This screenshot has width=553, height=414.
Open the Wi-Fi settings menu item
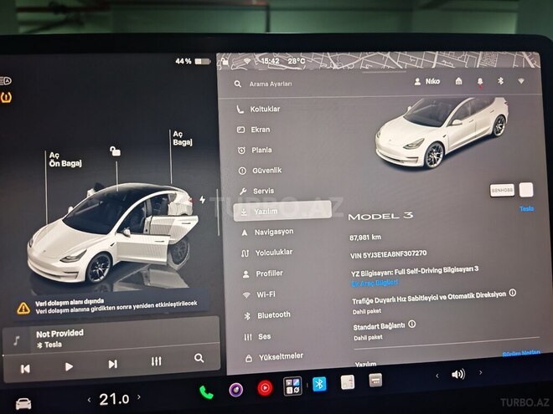(x=259, y=294)
